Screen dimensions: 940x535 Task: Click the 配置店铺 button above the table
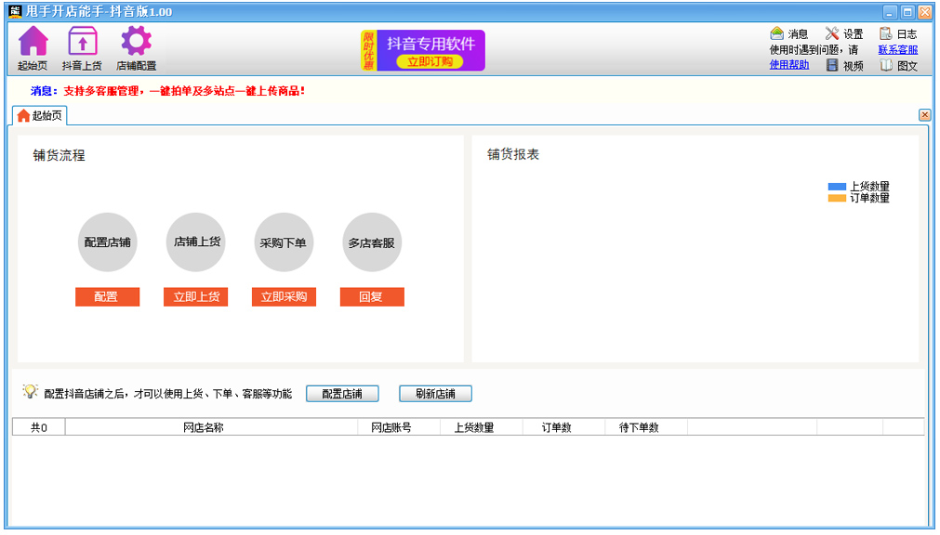pos(342,394)
